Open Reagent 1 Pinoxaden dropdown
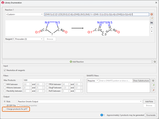159x119 pixels. coord(29,39)
